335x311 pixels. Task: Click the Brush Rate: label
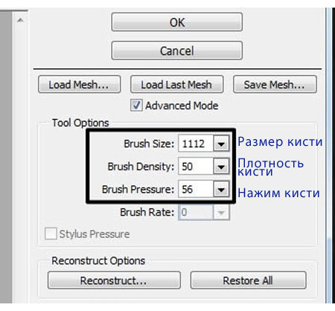tap(147, 212)
